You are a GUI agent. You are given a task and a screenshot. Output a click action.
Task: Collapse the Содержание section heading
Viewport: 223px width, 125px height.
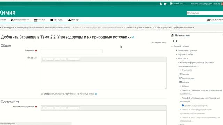[x=10, y=102]
